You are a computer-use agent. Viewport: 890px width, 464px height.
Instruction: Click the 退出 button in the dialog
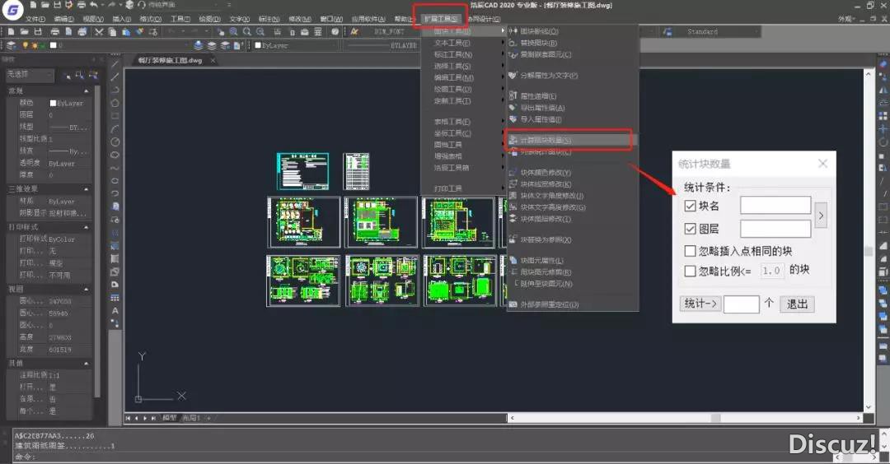[797, 304]
